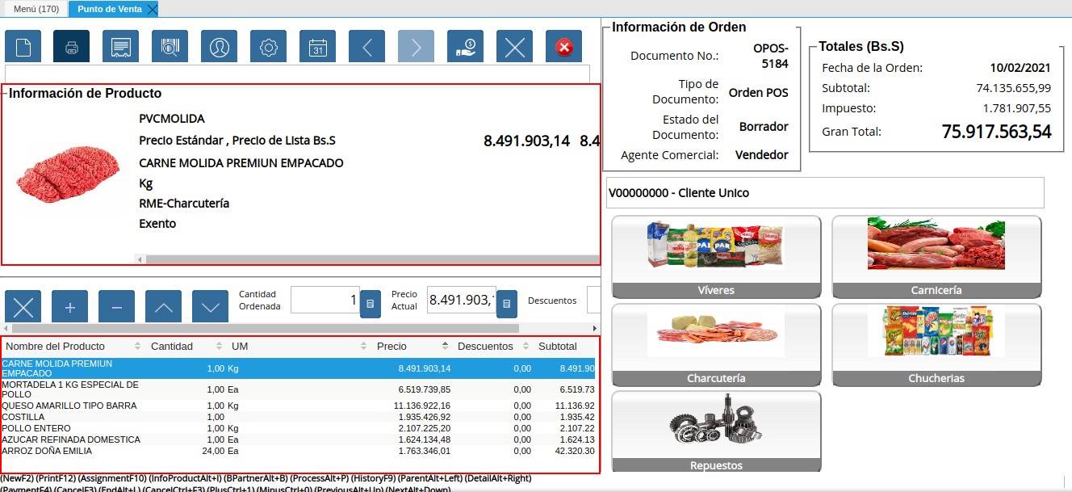Create a new order document
Image resolution: width=1072 pixels, height=492 pixels.
(x=23, y=46)
